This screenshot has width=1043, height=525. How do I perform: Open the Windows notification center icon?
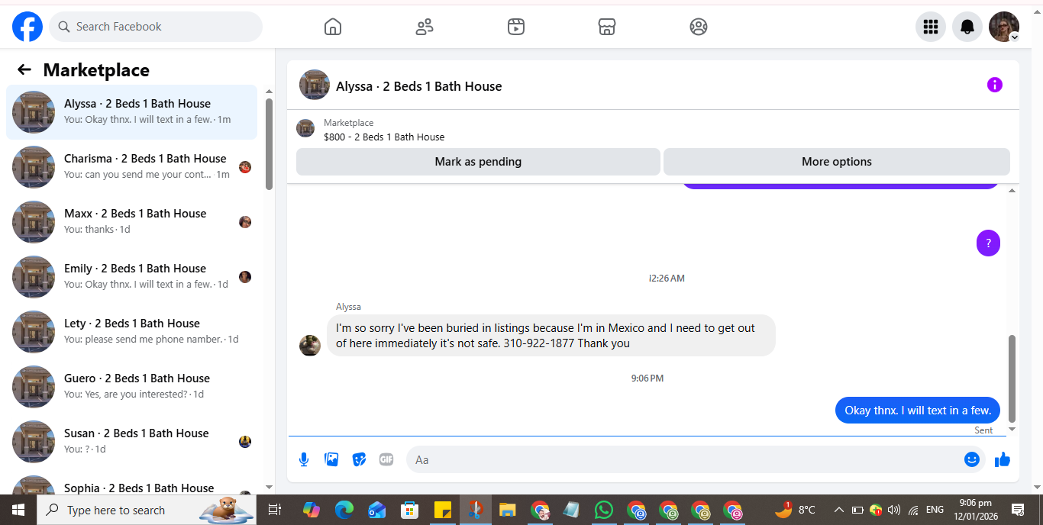(x=1018, y=510)
